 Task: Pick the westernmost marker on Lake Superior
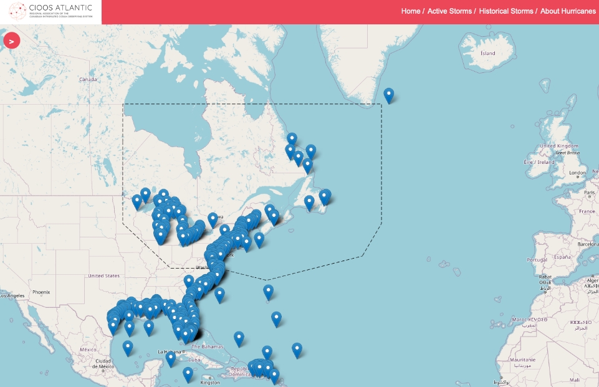[137, 201]
